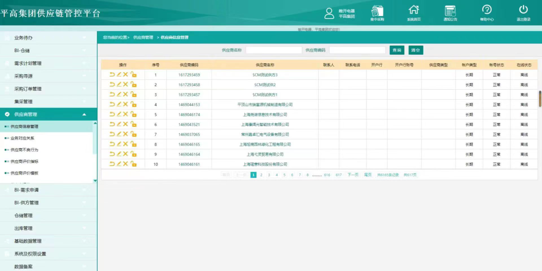Viewport: 542px width, 271px height.
Task: Click 供应商管理 in the breadcrumb
Action: pos(143,37)
